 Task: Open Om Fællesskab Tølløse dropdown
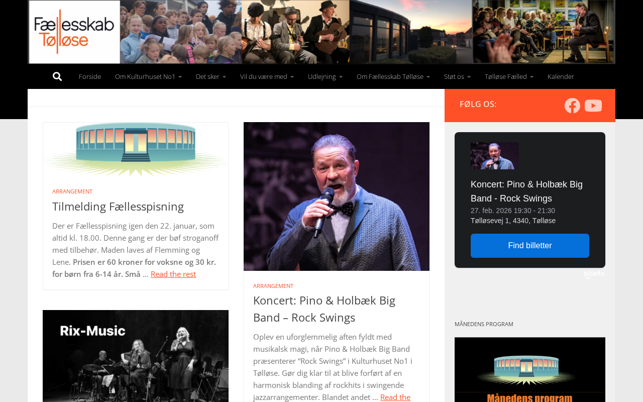tap(393, 76)
